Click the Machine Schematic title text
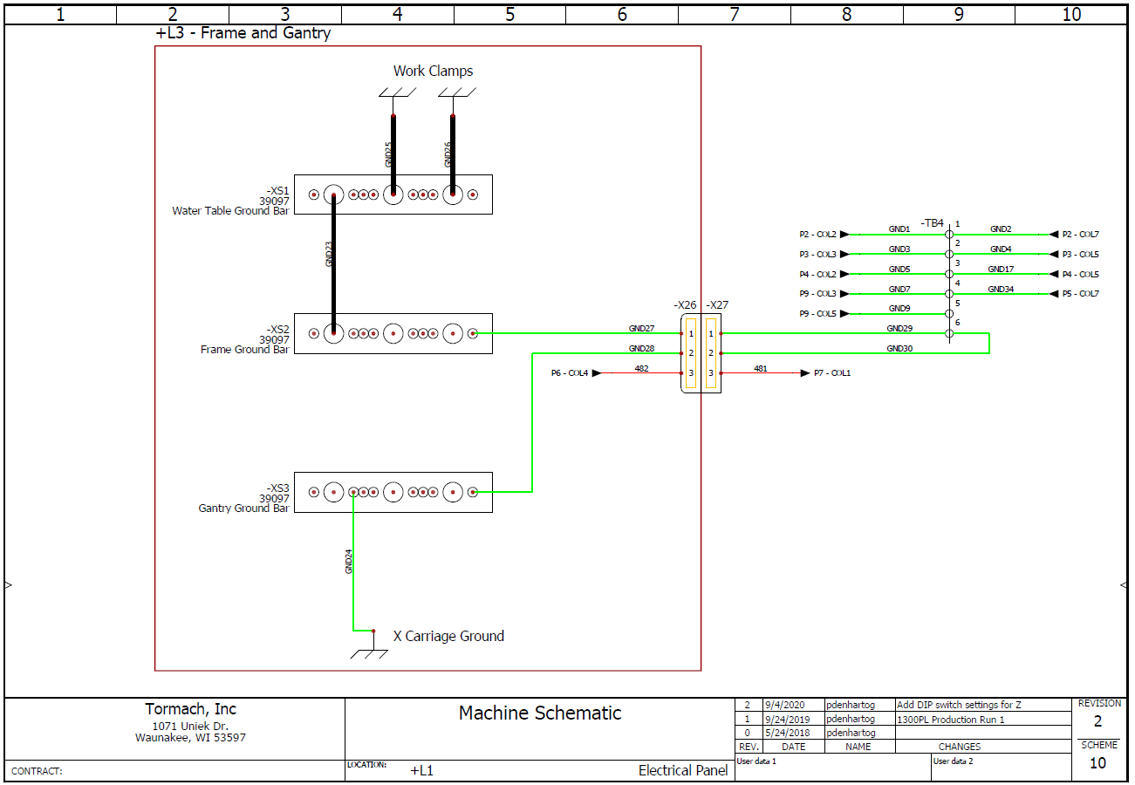Viewport: 1135px width, 785px height. pos(540,713)
